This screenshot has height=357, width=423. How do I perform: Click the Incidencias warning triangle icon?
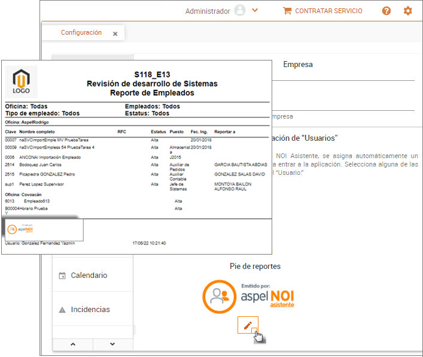pyautogui.click(x=62, y=310)
